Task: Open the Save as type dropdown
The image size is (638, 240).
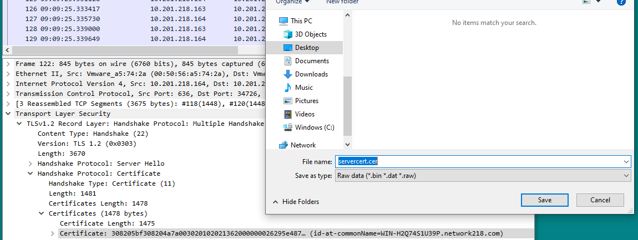Action: pos(483,176)
